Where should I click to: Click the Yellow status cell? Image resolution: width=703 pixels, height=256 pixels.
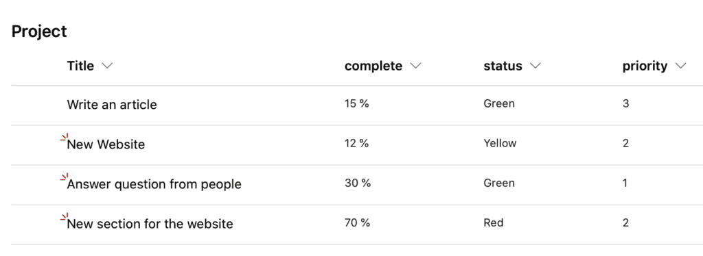click(500, 144)
